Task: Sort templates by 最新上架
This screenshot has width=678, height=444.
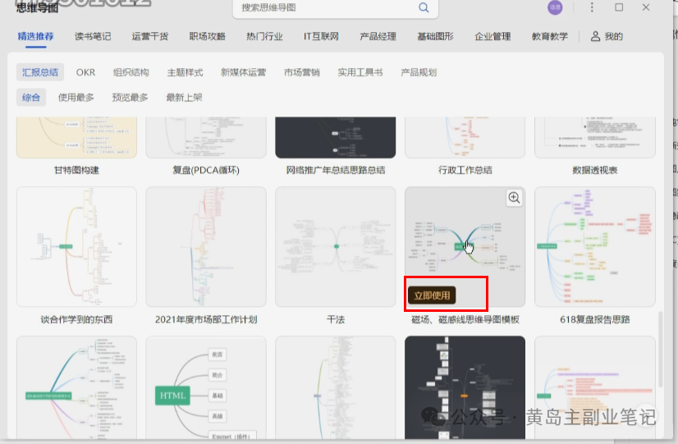Action: 184,98
